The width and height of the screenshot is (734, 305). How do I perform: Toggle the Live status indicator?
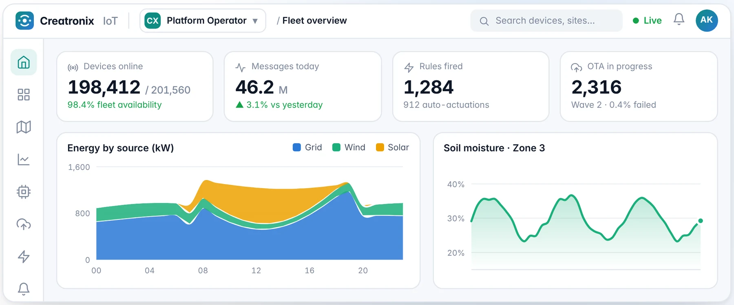647,20
